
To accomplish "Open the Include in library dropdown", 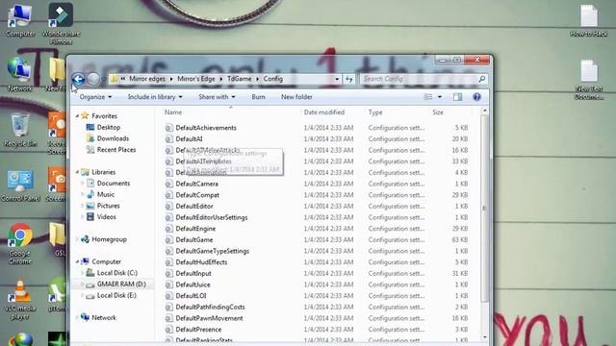I will (x=155, y=97).
